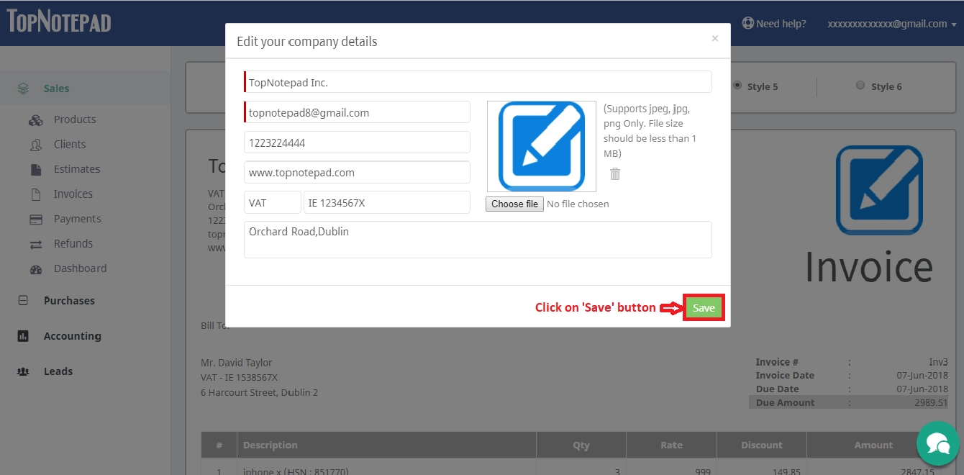964x475 pixels.
Task: Click the Products icon in sidebar
Action: [x=36, y=120]
